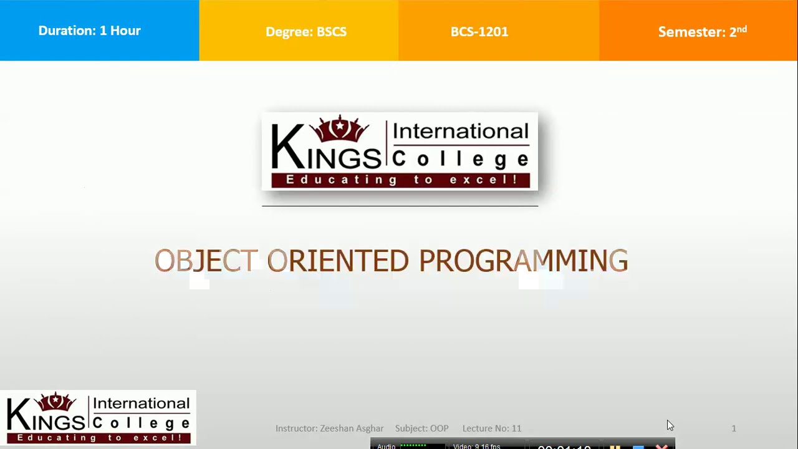Screen dimensions: 798x449
Task: Click the recording elapsed time counter
Action: click(564, 447)
